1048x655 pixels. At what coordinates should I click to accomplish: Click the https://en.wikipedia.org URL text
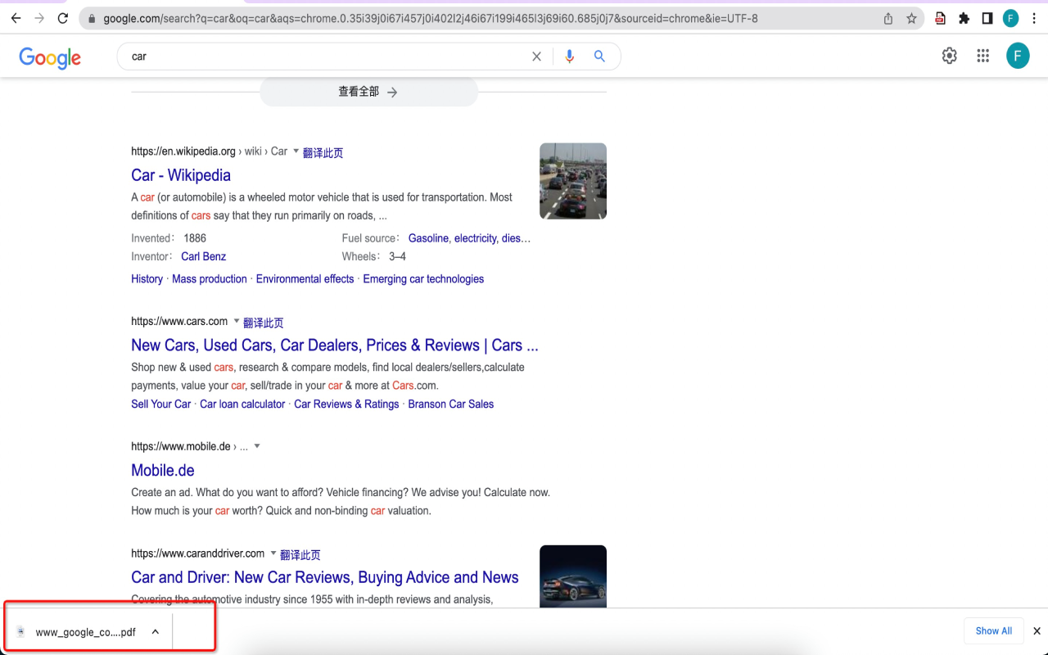coord(183,151)
